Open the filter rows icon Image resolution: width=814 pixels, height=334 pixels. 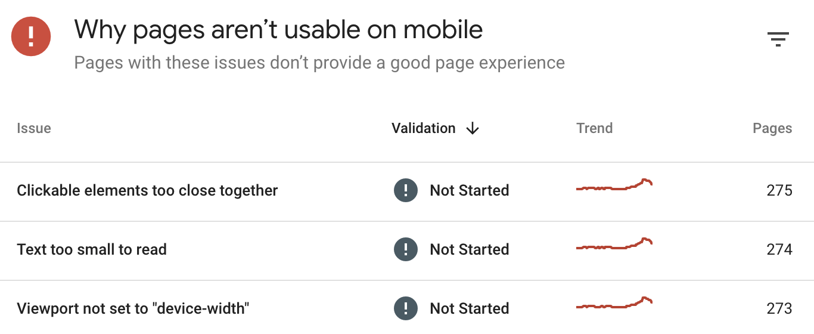point(778,39)
